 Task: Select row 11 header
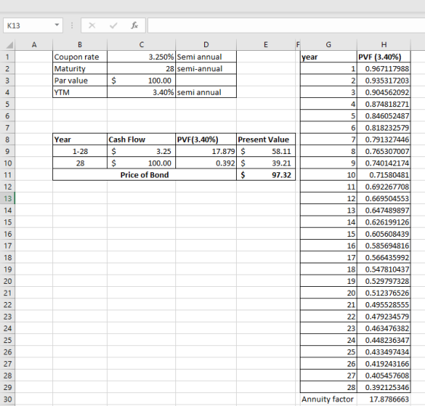pos(8,175)
